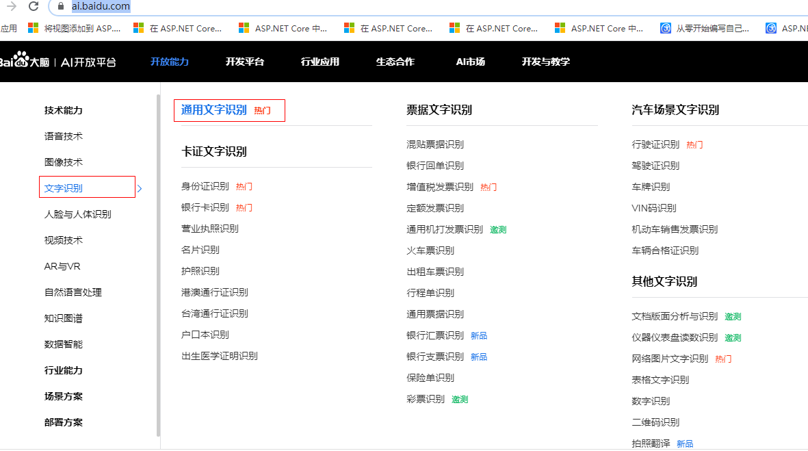808x451 pixels.
Task: Select 文字识别 in the sidebar
Action: [x=64, y=188]
